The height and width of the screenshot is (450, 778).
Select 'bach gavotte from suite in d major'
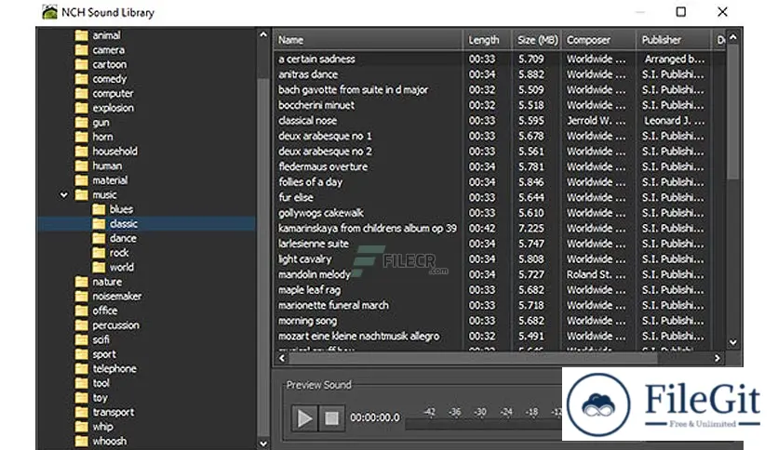(499, 89)
